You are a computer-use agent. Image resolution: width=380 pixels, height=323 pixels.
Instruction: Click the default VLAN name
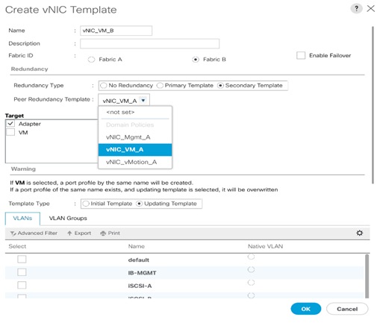(139, 260)
